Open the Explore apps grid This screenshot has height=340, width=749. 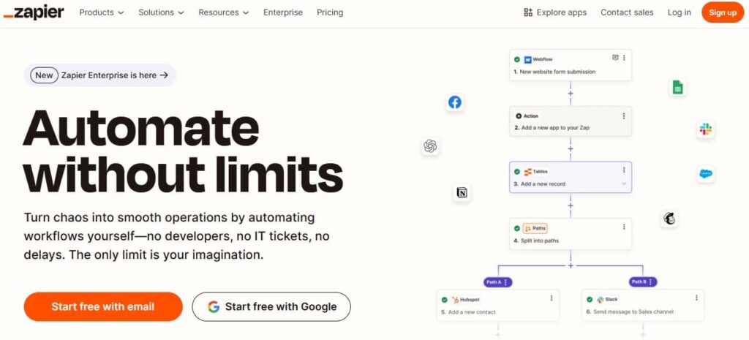(555, 12)
